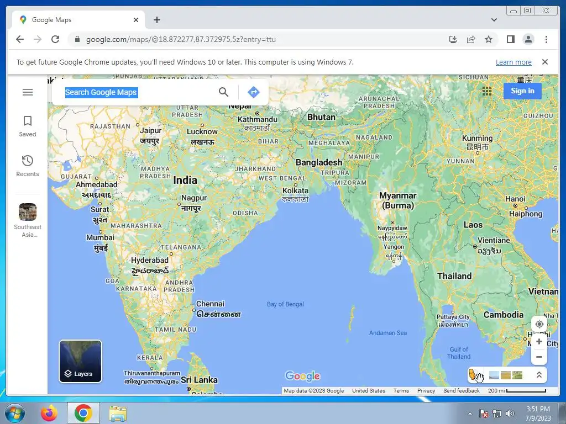Open the Google apps grid
The height and width of the screenshot is (424, 566).
487,91
